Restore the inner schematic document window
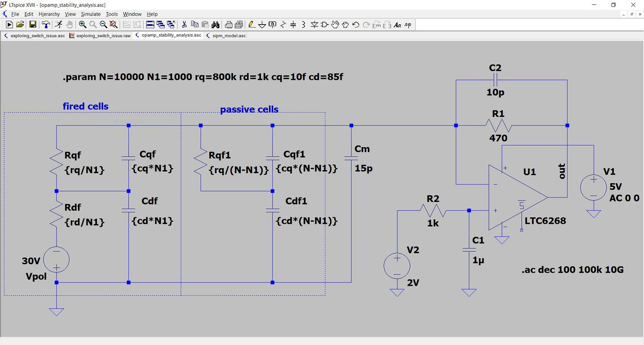The height and width of the screenshot is (345, 644). point(632,14)
